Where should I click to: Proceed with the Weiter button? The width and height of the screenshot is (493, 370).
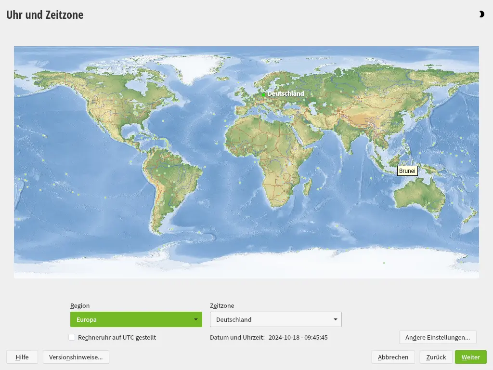470,357
